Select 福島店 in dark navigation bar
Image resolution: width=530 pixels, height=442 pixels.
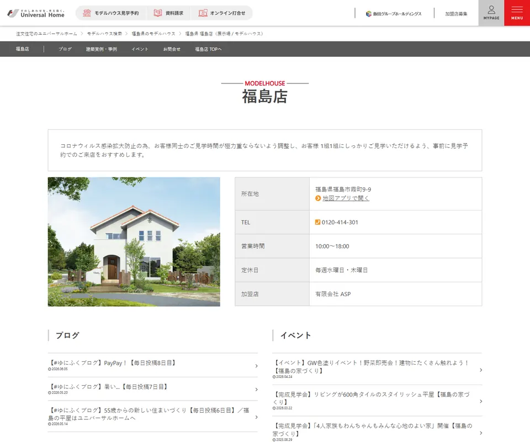[x=22, y=49]
